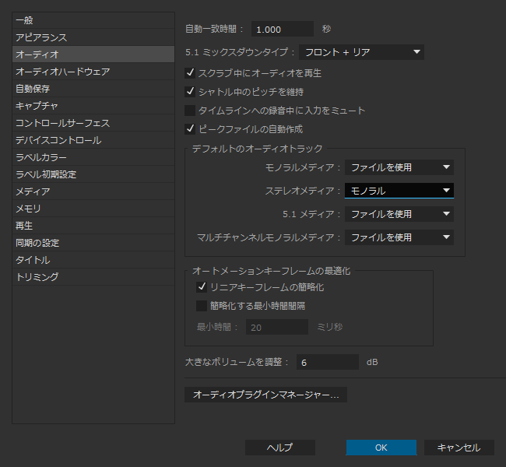Click the OK button
The width and height of the screenshot is (506, 467).
coord(381,448)
